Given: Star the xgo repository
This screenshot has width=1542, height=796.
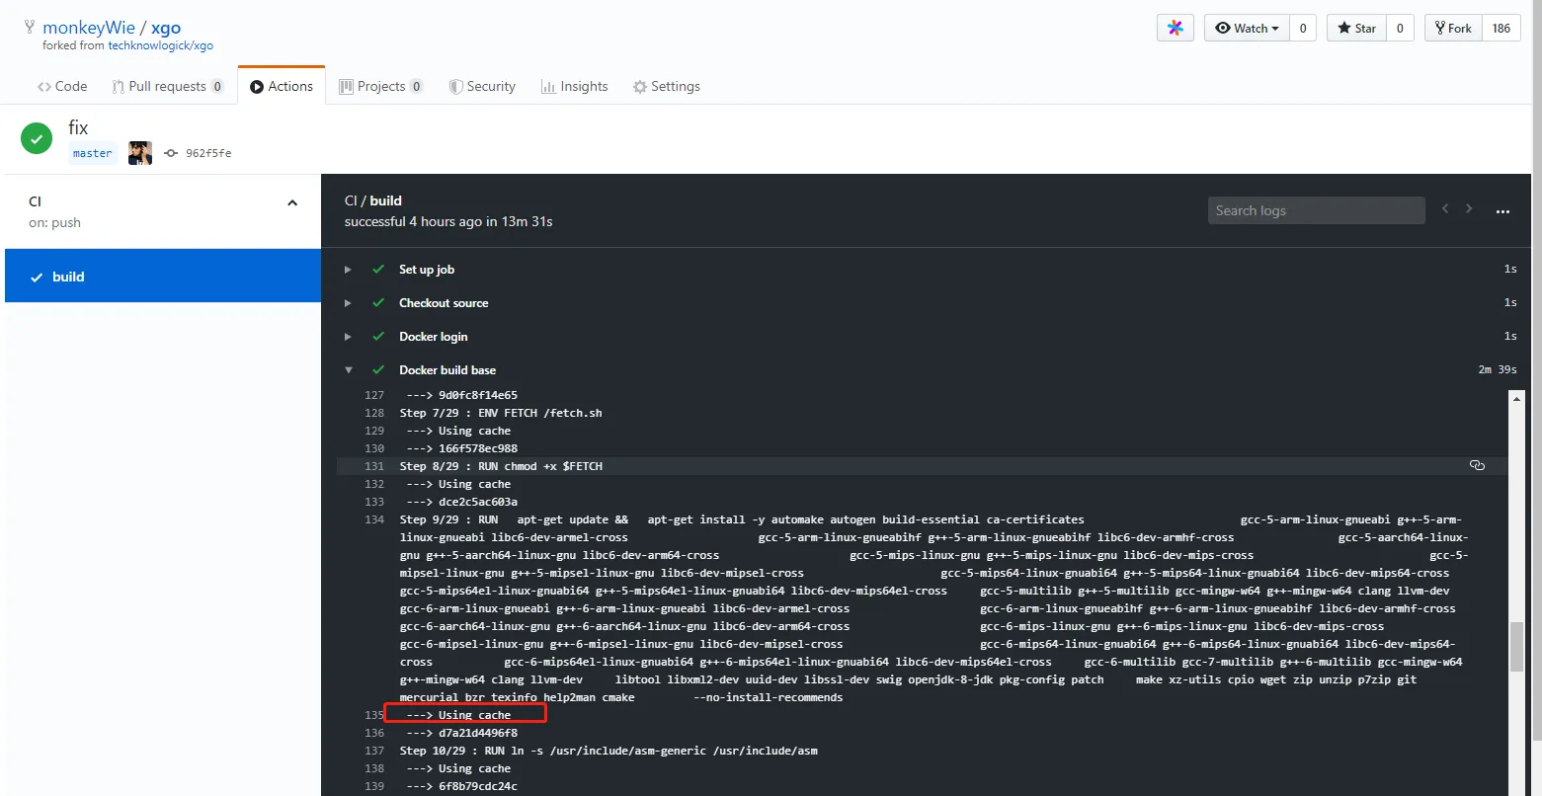Looking at the screenshot, I should click(x=1356, y=29).
